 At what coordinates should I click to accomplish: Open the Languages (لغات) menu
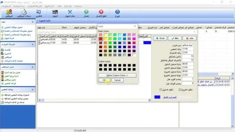(x=59, y=6)
